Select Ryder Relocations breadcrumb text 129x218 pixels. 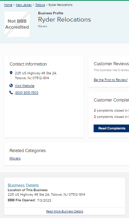click(x=60, y=5)
